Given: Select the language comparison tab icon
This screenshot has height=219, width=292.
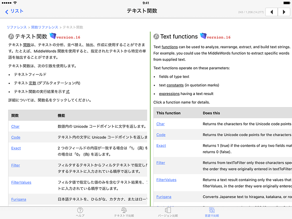Looking at the screenshot, I should tap(211, 210).
